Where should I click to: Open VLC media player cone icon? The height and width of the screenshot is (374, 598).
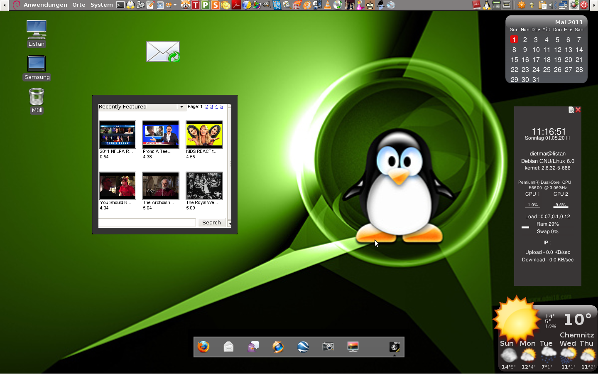click(x=328, y=5)
